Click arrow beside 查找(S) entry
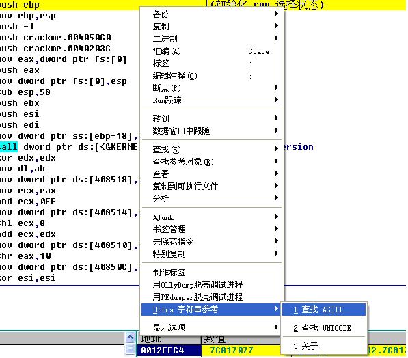The image size is (408, 358). coord(277,148)
